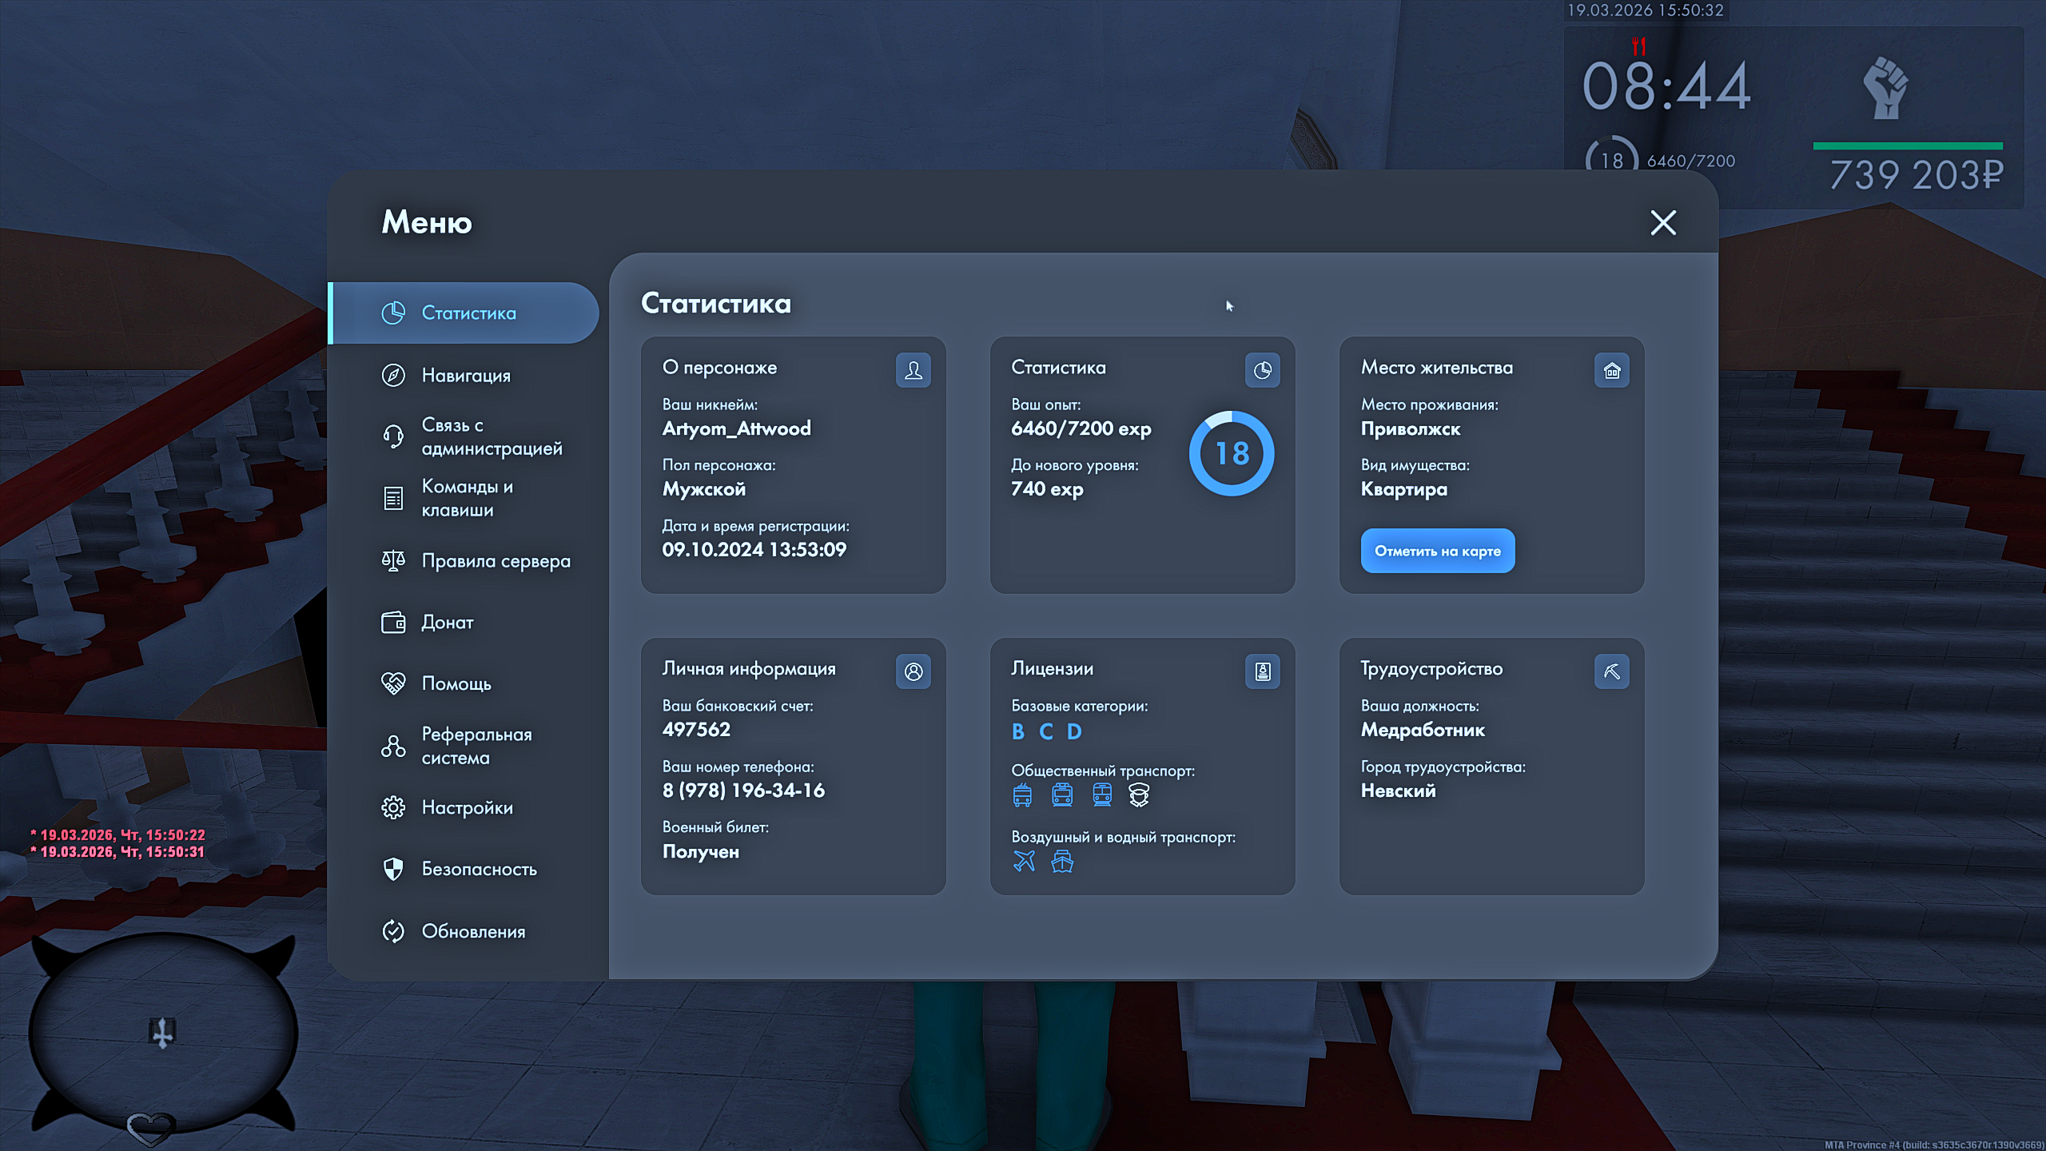Click the profile icon on О персонаже card
This screenshot has height=1151, width=2046.
coord(913,370)
